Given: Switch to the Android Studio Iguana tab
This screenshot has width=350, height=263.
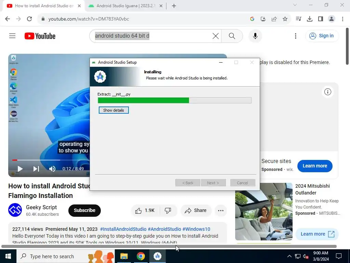Looking at the screenshot, I should pos(125,6).
